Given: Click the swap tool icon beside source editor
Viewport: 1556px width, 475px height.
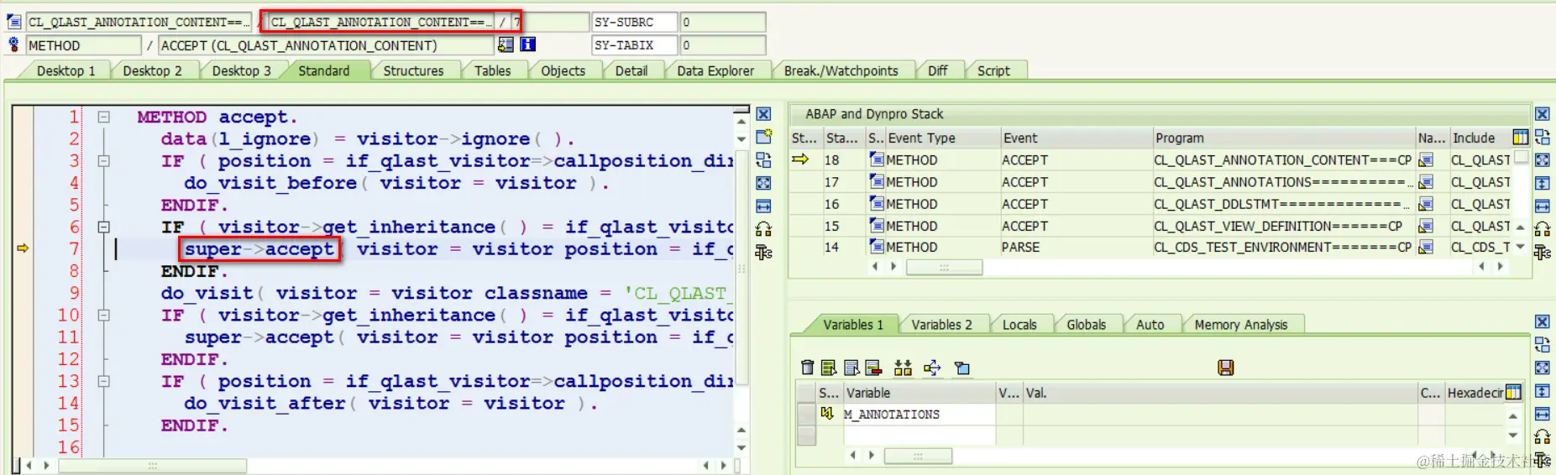Looking at the screenshot, I should pyautogui.click(x=763, y=228).
